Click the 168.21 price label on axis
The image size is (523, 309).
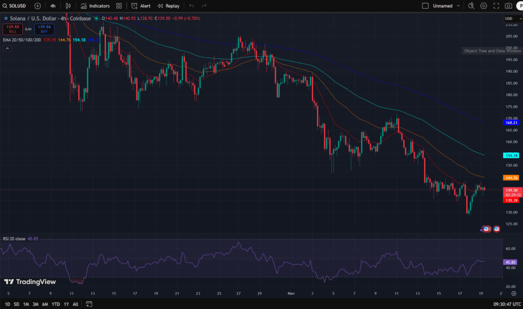point(511,123)
